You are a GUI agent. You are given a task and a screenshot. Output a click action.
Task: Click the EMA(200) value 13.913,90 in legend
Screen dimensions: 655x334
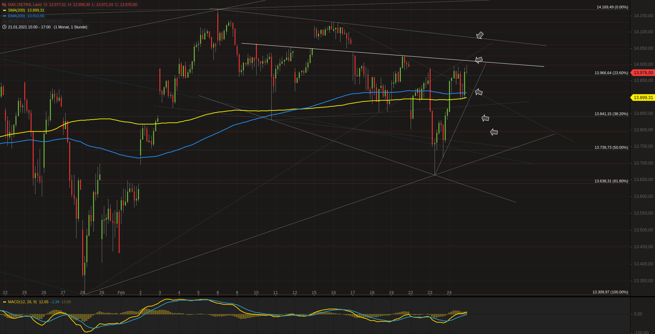[36, 16]
